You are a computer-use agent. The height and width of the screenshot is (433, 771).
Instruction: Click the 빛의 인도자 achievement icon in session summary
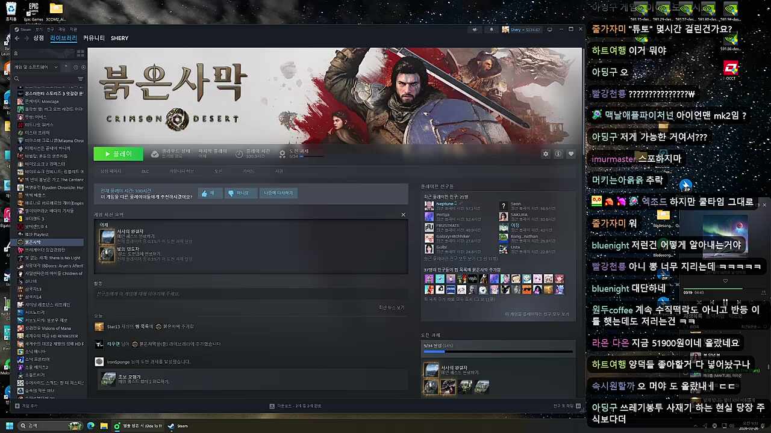point(107,254)
